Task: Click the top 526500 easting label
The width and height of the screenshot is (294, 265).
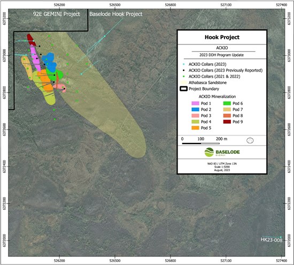Action: [x=115, y=5]
